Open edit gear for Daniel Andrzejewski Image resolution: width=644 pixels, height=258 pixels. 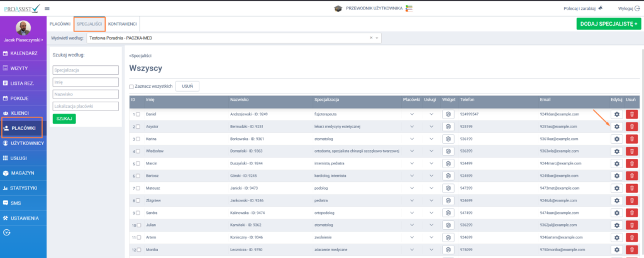pyautogui.click(x=616, y=114)
